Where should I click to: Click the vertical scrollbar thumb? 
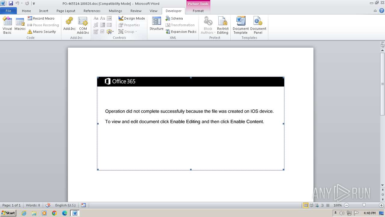pyautogui.click(x=383, y=84)
